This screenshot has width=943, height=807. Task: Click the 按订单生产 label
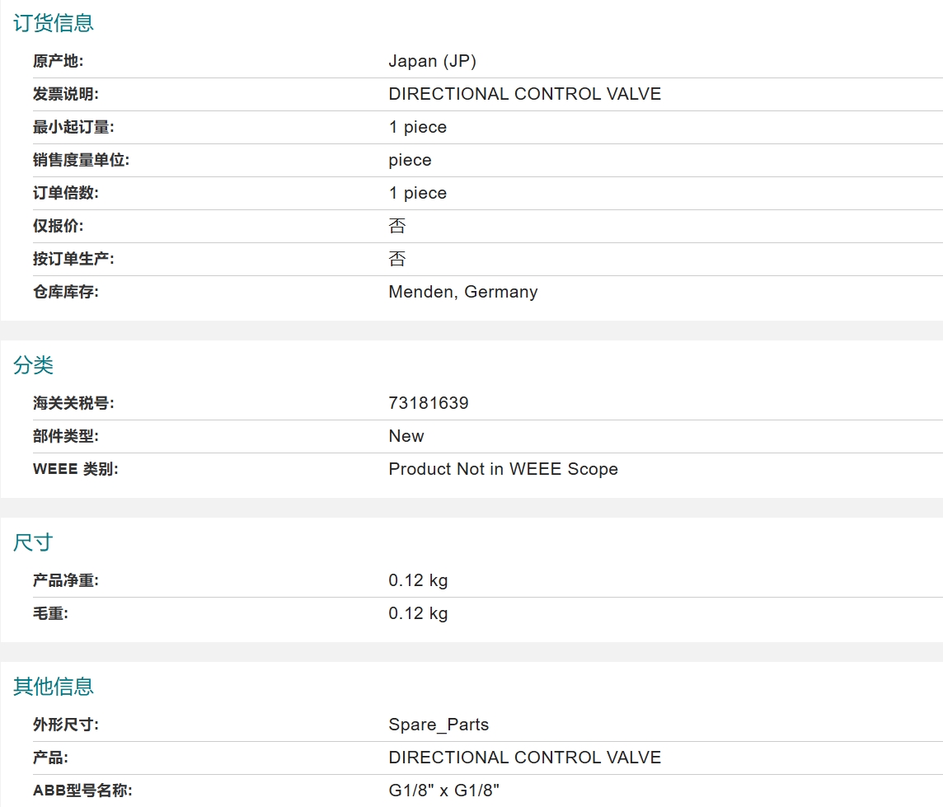coord(73,259)
